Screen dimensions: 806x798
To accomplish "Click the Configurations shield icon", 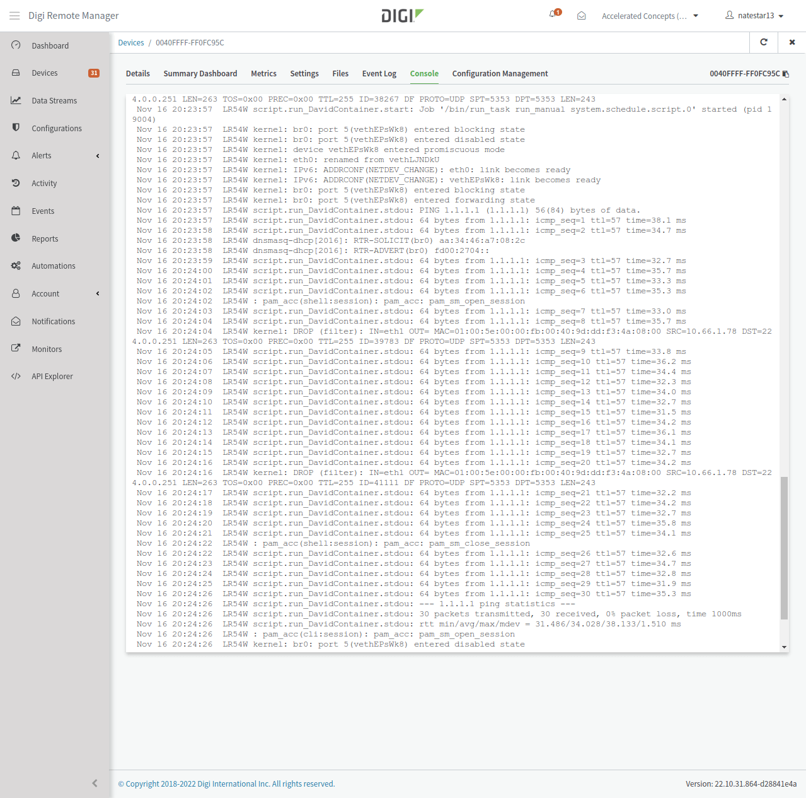I will [16, 127].
